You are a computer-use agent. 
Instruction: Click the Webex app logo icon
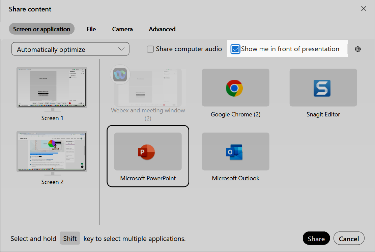(x=120, y=75)
